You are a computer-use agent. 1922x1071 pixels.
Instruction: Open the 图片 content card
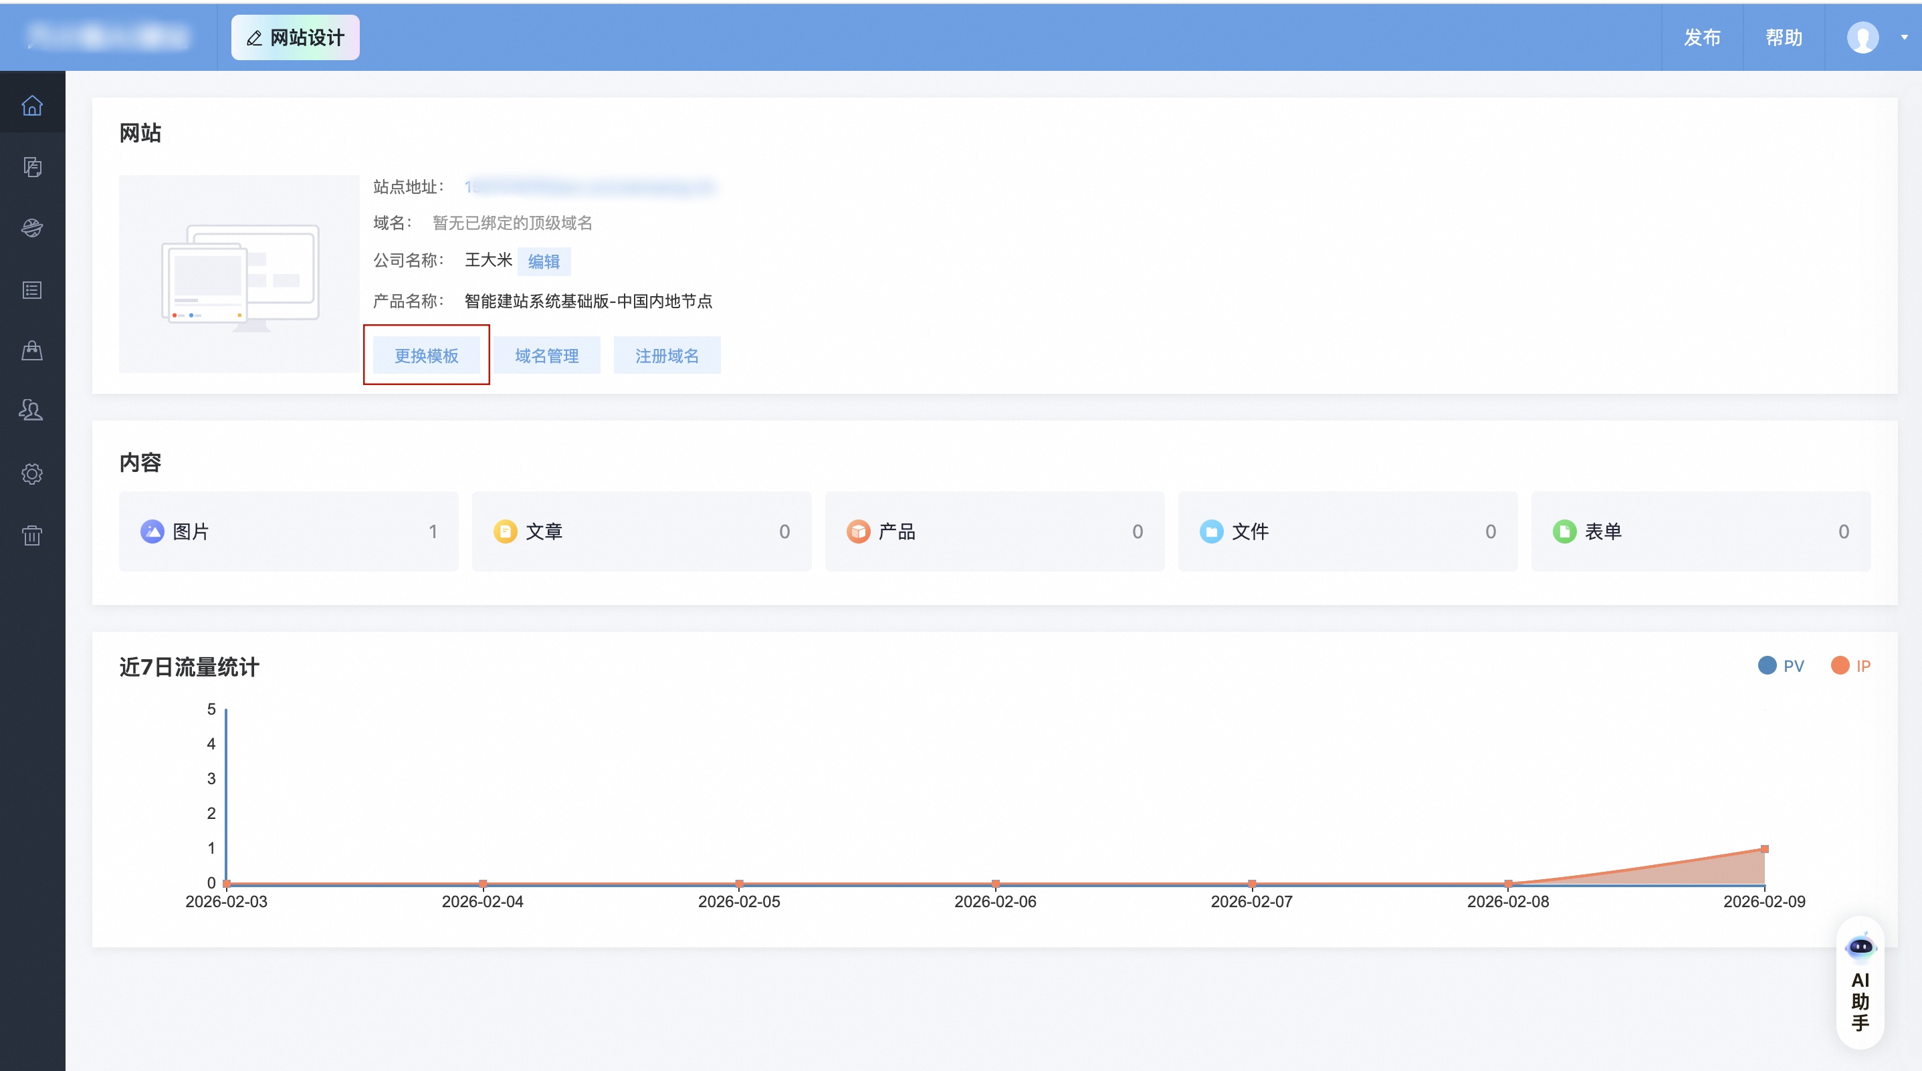pyautogui.click(x=289, y=531)
